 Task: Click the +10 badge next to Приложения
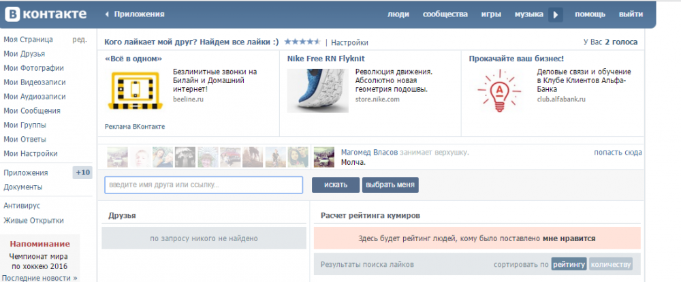(82, 172)
